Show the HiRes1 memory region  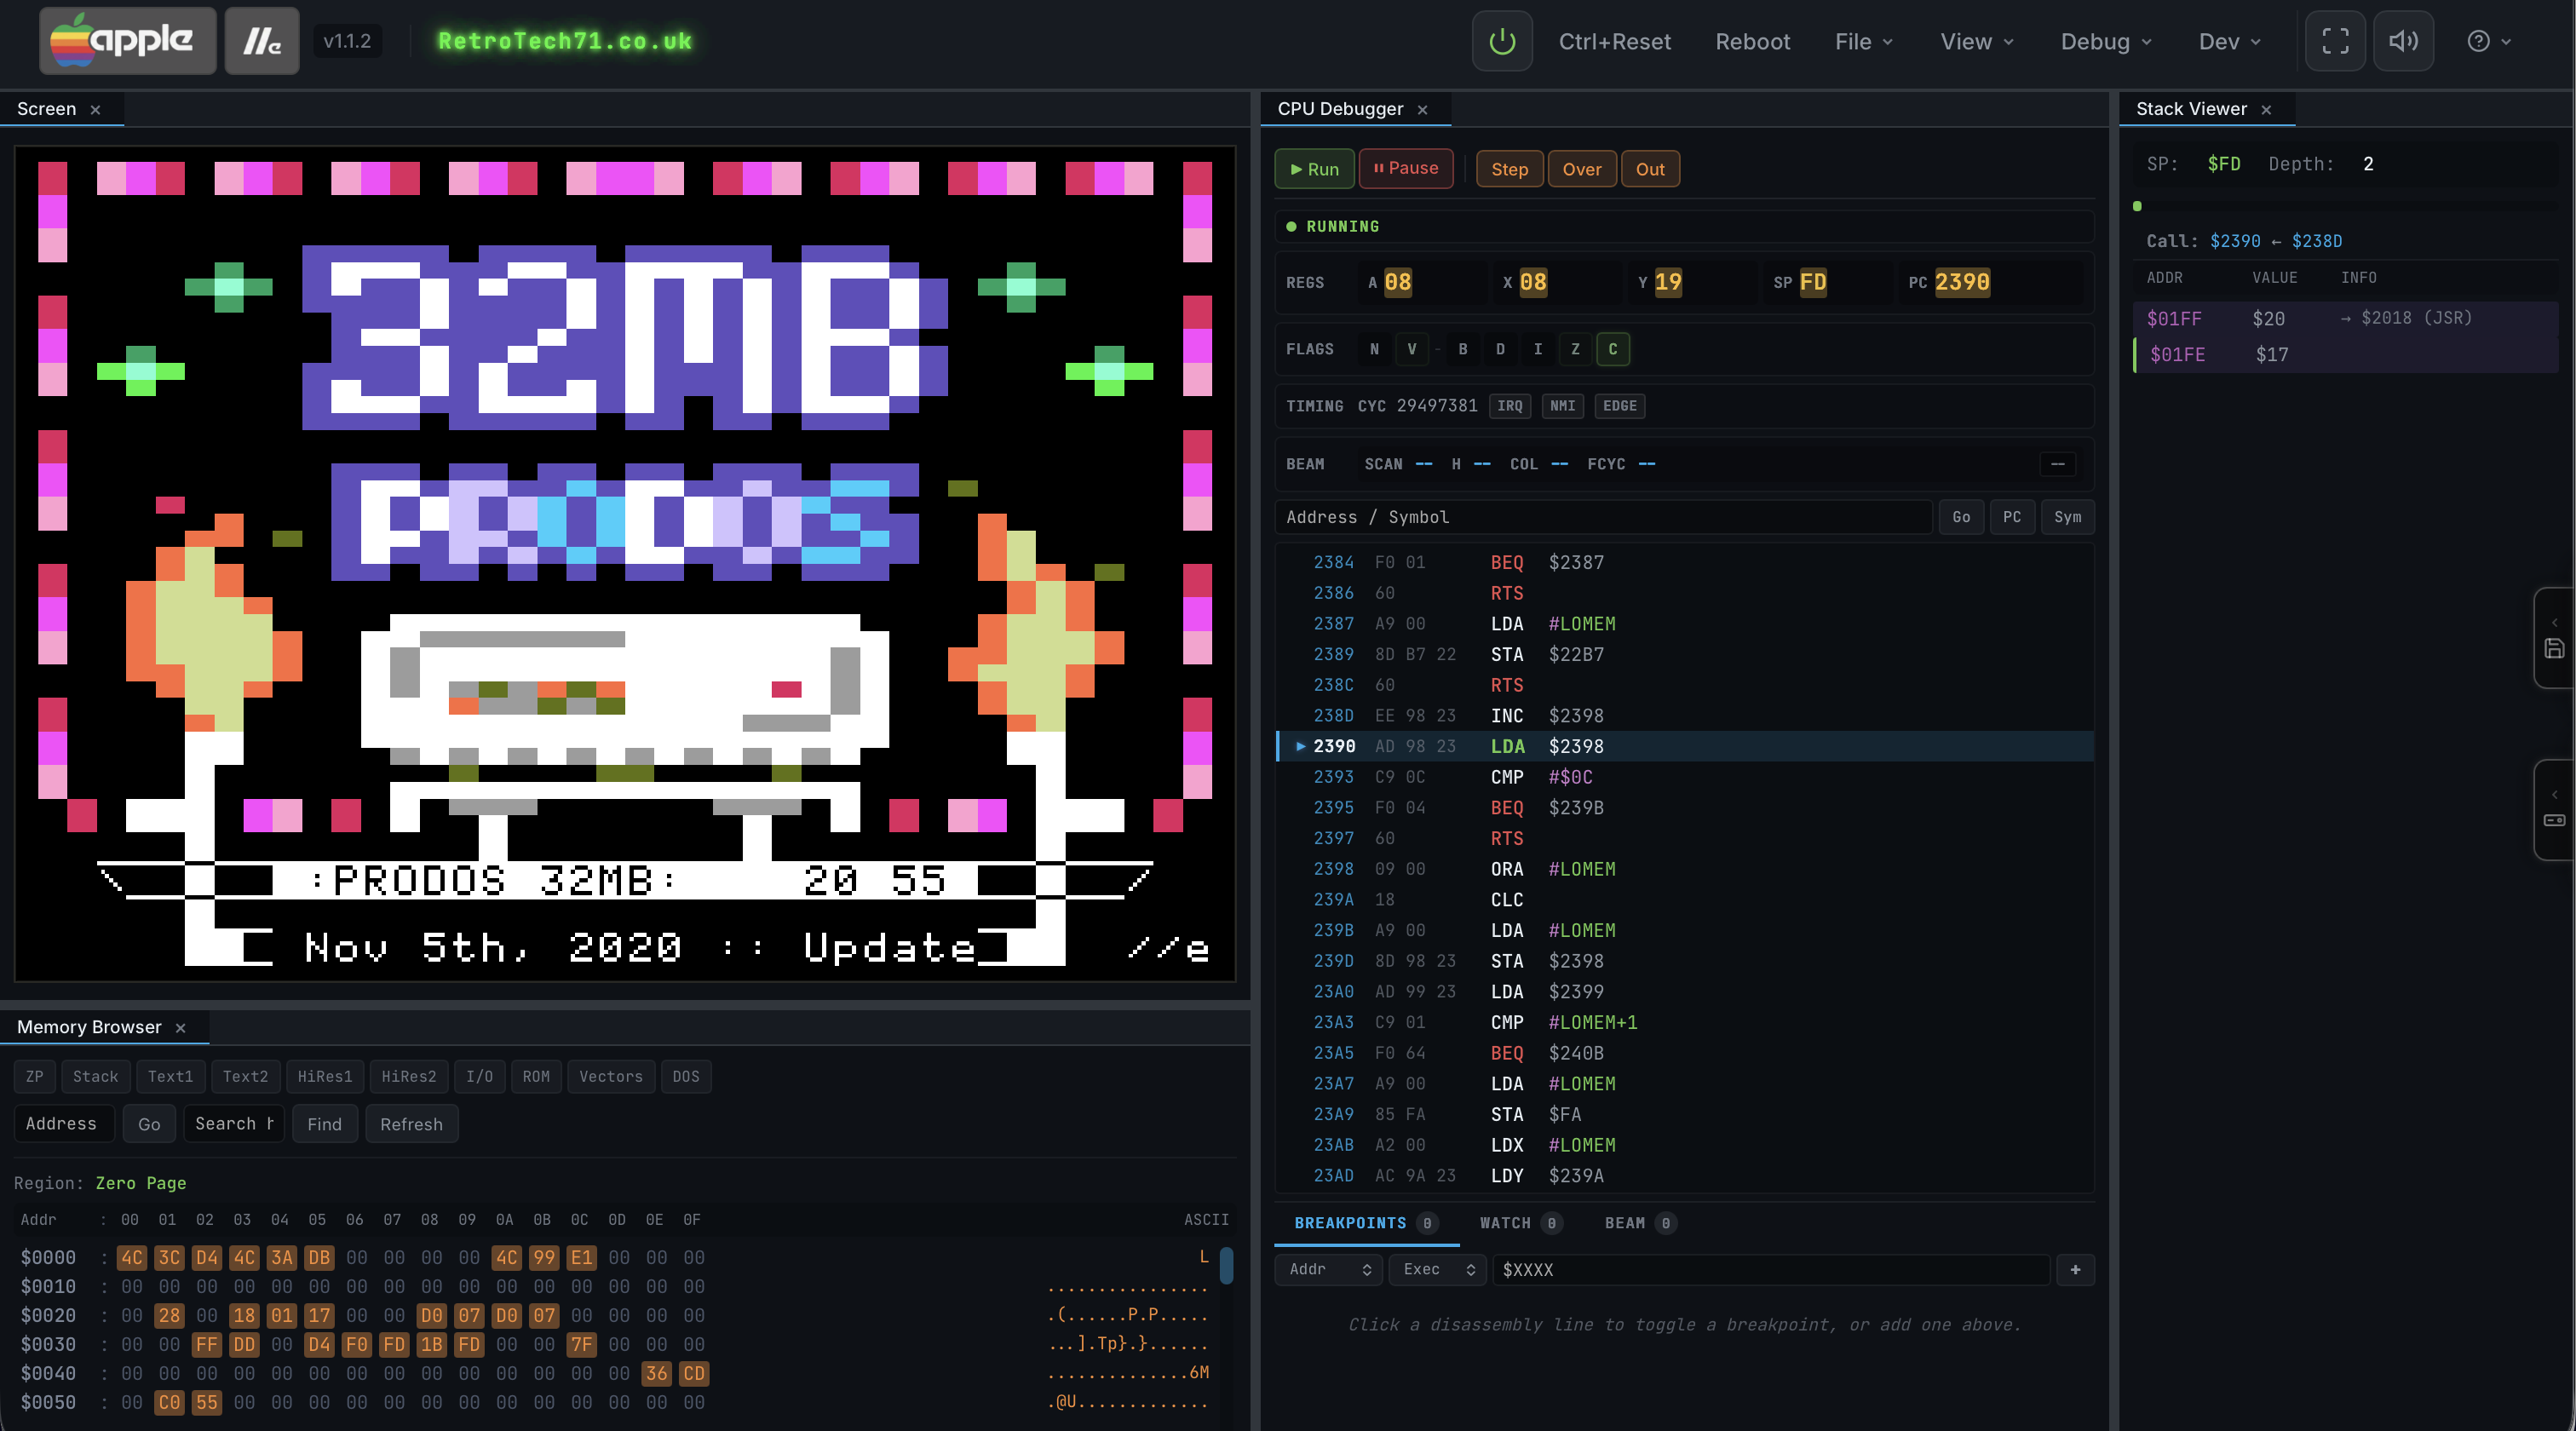(325, 1076)
